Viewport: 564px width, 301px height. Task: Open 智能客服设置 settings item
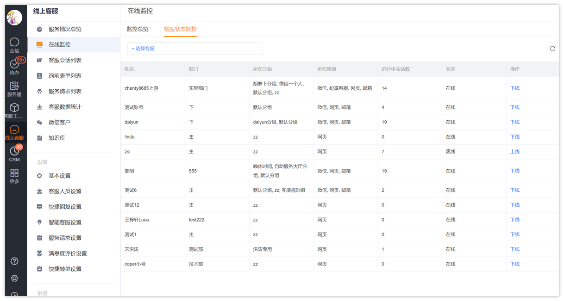pos(73,222)
